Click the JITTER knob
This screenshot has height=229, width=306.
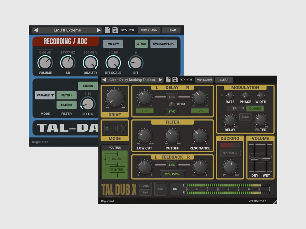pyautogui.click(x=88, y=104)
